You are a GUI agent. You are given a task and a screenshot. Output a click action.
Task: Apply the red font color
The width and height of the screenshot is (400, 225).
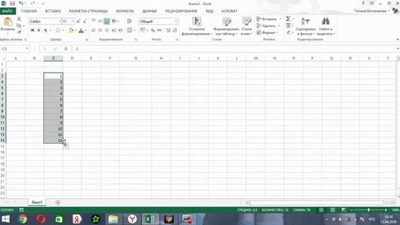[x=81, y=31]
